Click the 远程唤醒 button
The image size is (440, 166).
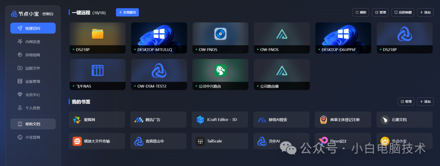[403, 12]
